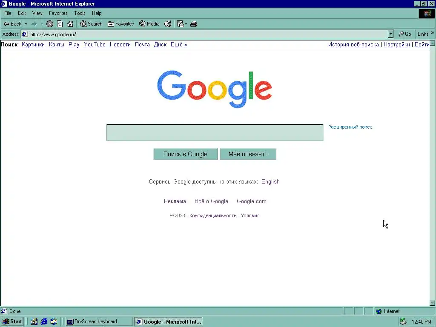Open the Картинки link
This screenshot has width=436, height=327.
click(x=33, y=44)
